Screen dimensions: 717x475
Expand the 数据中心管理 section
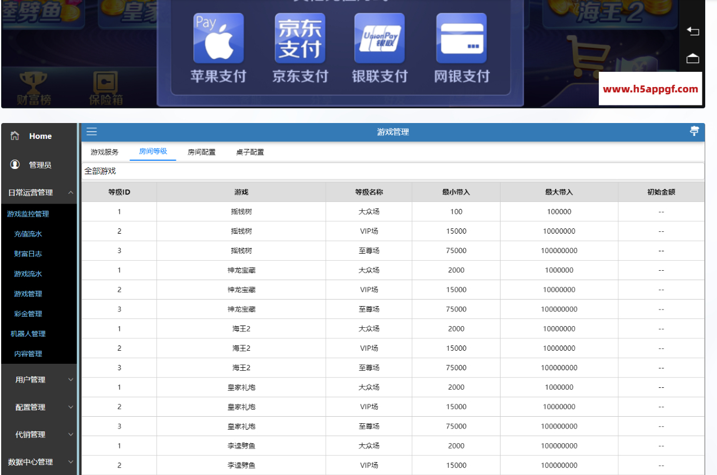[38, 462]
